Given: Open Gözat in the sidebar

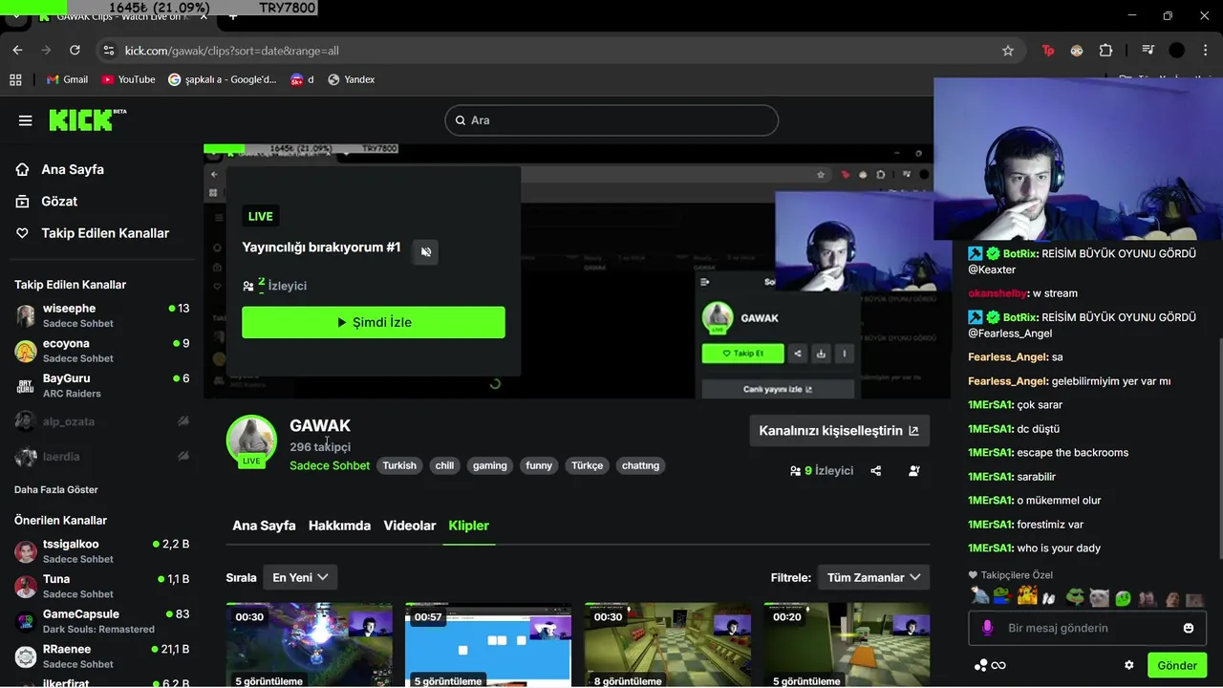Looking at the screenshot, I should pos(46,202).
